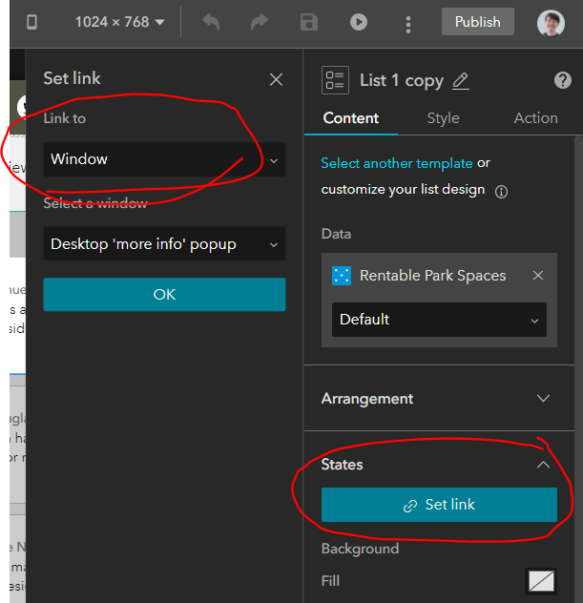Viewport: 583px width, 603px height.
Task: Expand the Arrangement section
Action: pyautogui.click(x=543, y=399)
